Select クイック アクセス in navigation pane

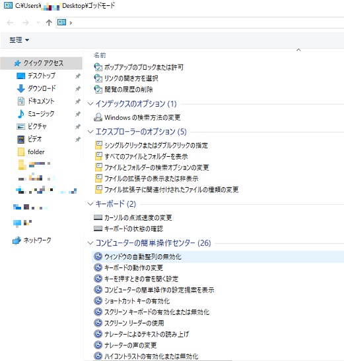(42, 63)
